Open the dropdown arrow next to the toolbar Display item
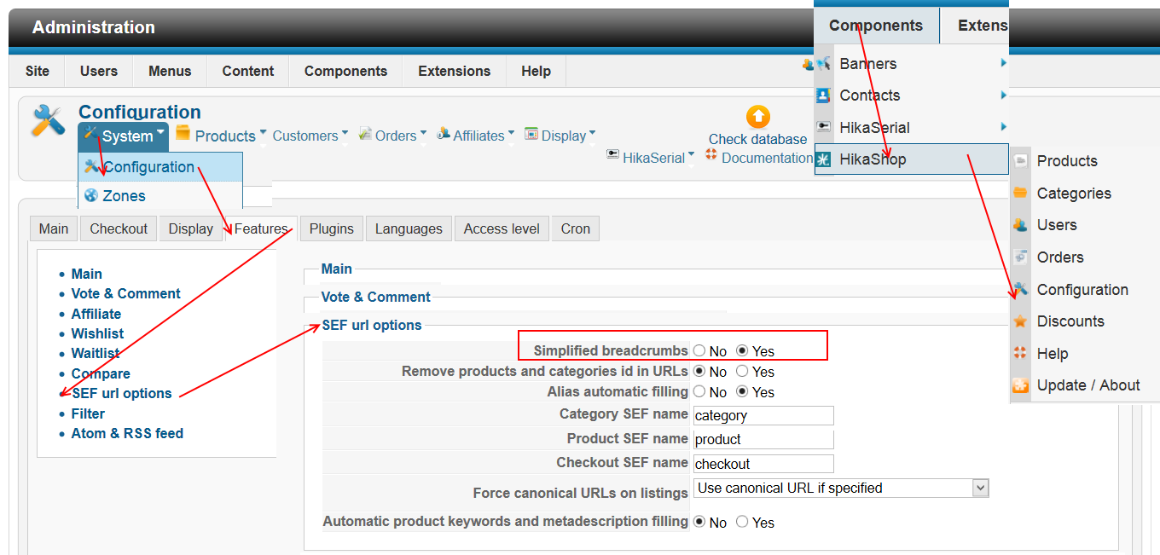 coord(592,133)
